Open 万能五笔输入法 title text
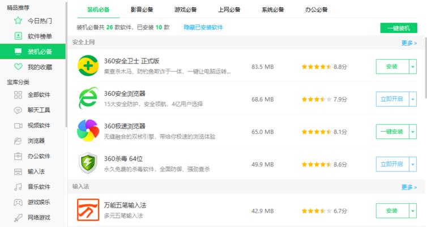Image resolution: width=427 pixels, height=227 pixels. pyautogui.click(x=125, y=205)
